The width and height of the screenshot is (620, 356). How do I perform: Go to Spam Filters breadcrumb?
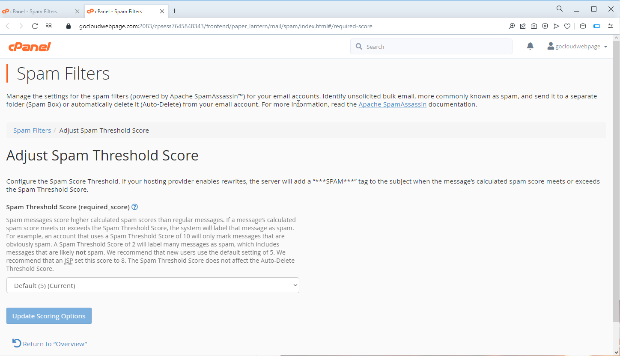pyautogui.click(x=32, y=131)
